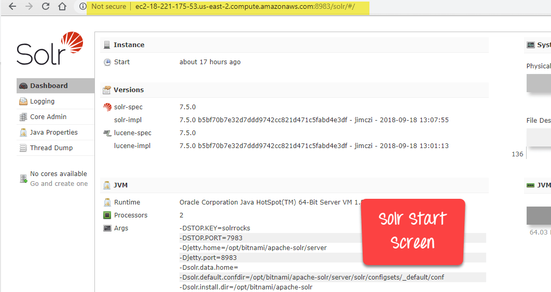The width and height of the screenshot is (551, 292).
Task: Reload the page with refresh icon
Action: [x=46, y=7]
